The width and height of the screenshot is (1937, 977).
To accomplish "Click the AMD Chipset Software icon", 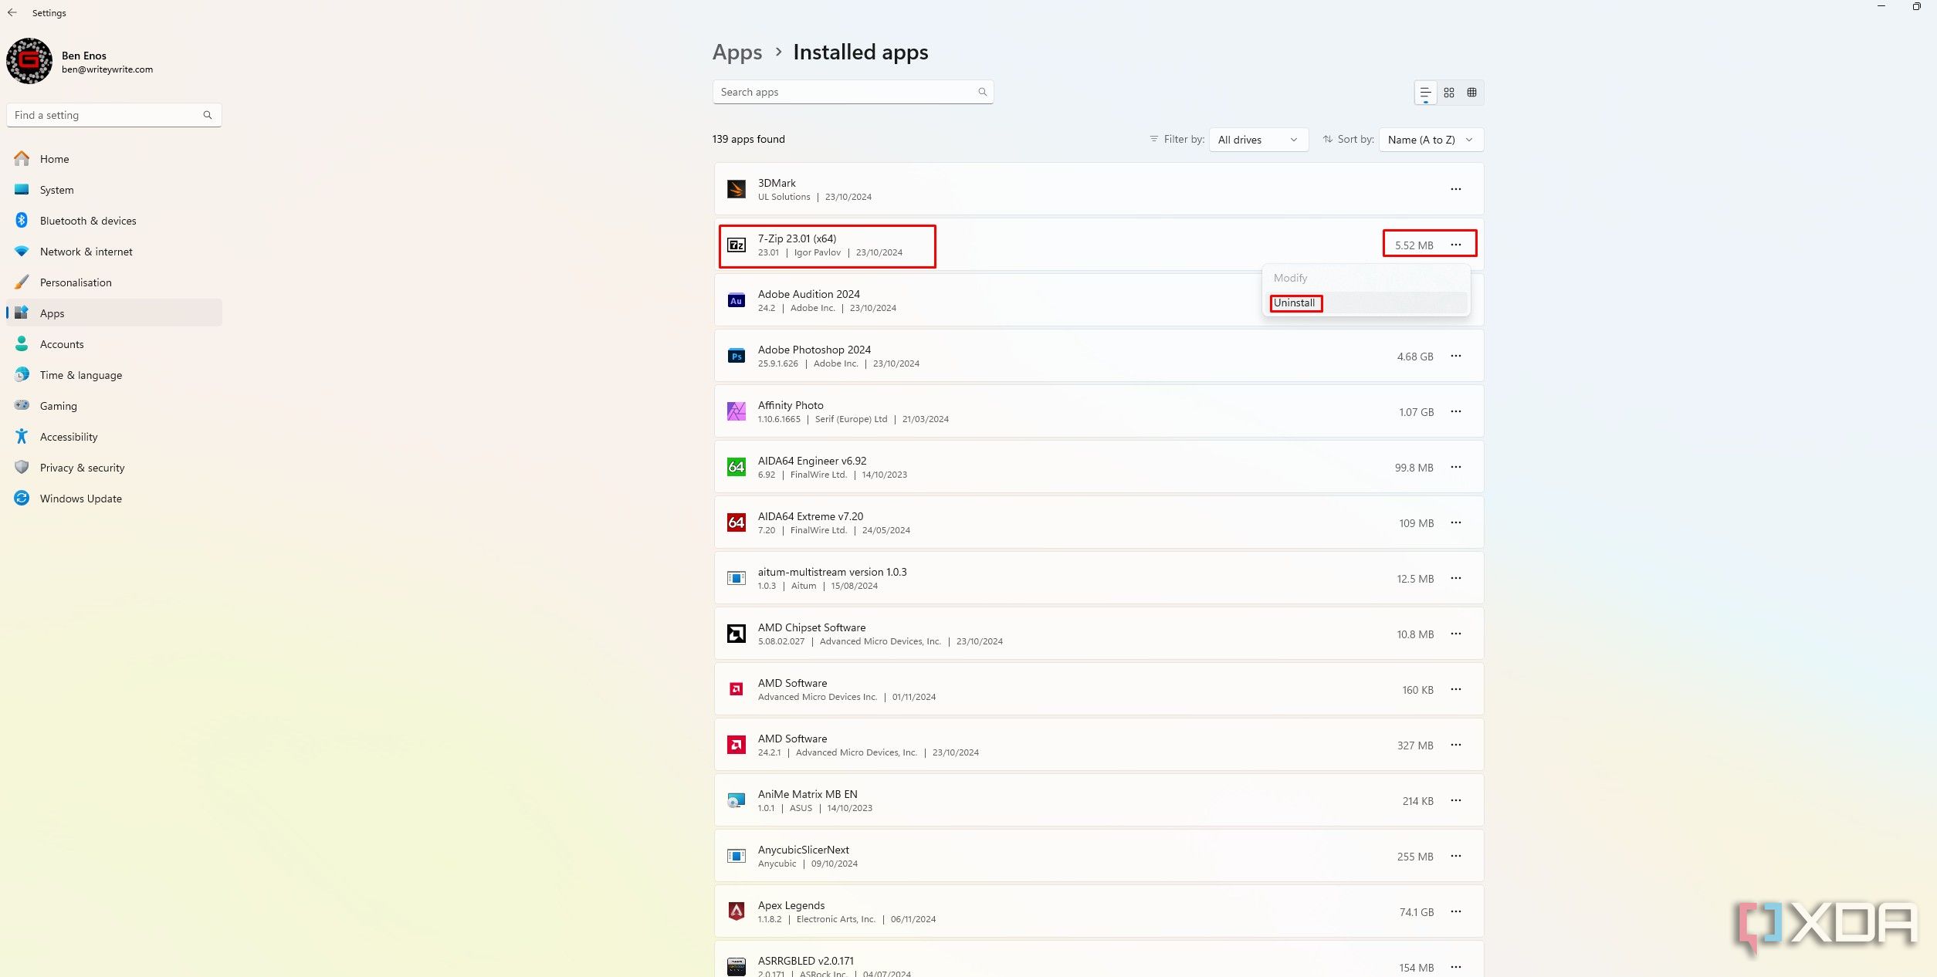I will [737, 634].
